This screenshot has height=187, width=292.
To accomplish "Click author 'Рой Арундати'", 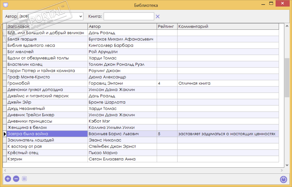I will [122, 52].
